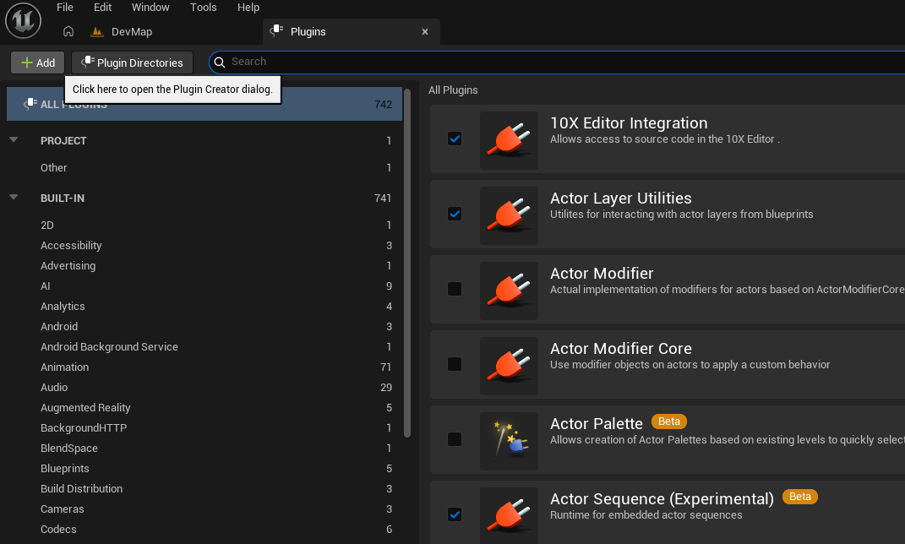Collapse the BUILT-IN category arrow

coord(14,198)
